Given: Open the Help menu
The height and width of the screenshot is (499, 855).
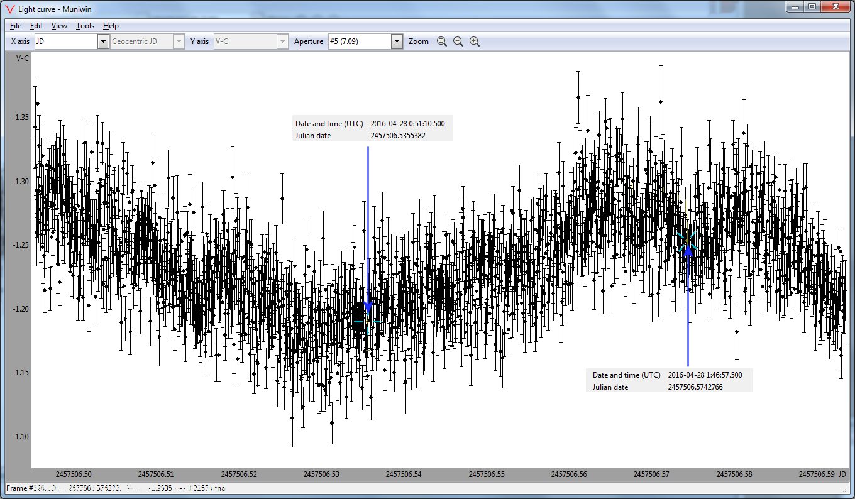Looking at the screenshot, I should tap(111, 26).
